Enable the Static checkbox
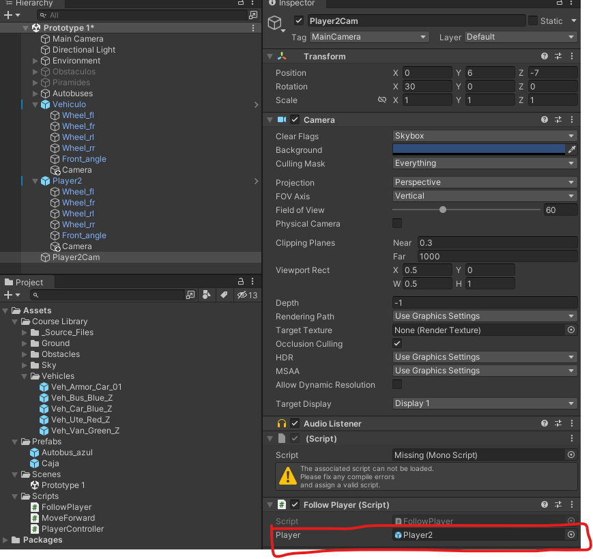 coord(532,20)
